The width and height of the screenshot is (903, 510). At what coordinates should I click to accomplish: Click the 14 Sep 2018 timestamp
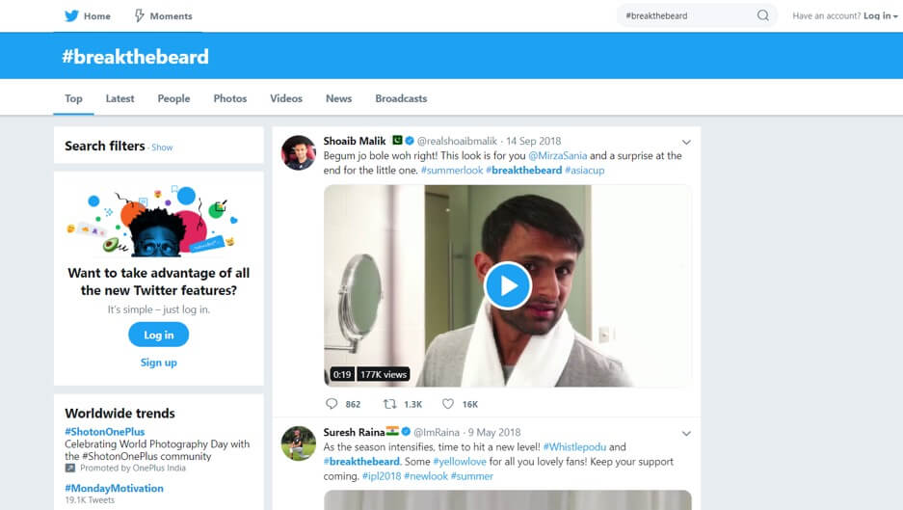pyautogui.click(x=533, y=141)
